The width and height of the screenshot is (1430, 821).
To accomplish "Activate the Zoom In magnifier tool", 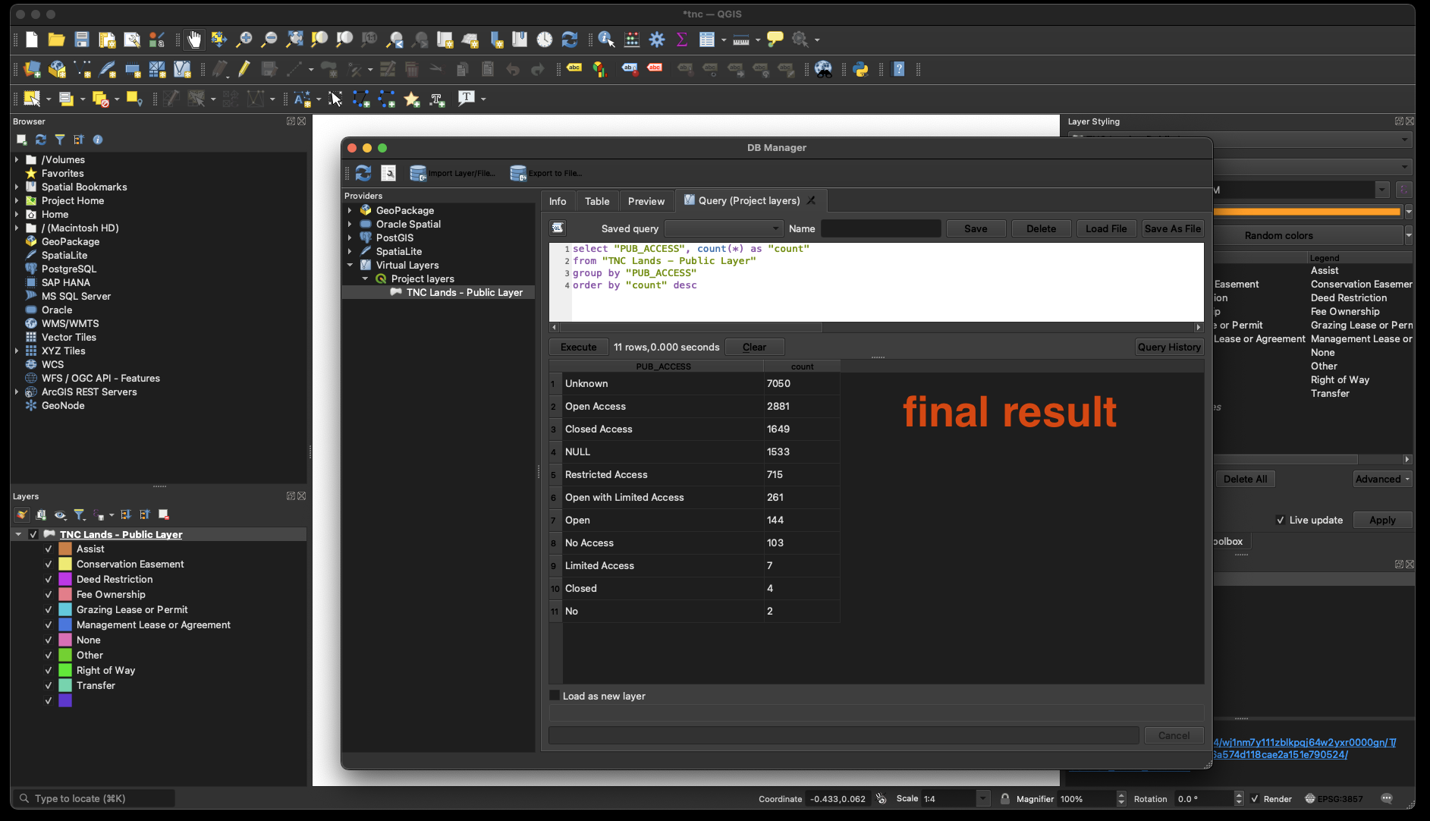I will click(244, 39).
